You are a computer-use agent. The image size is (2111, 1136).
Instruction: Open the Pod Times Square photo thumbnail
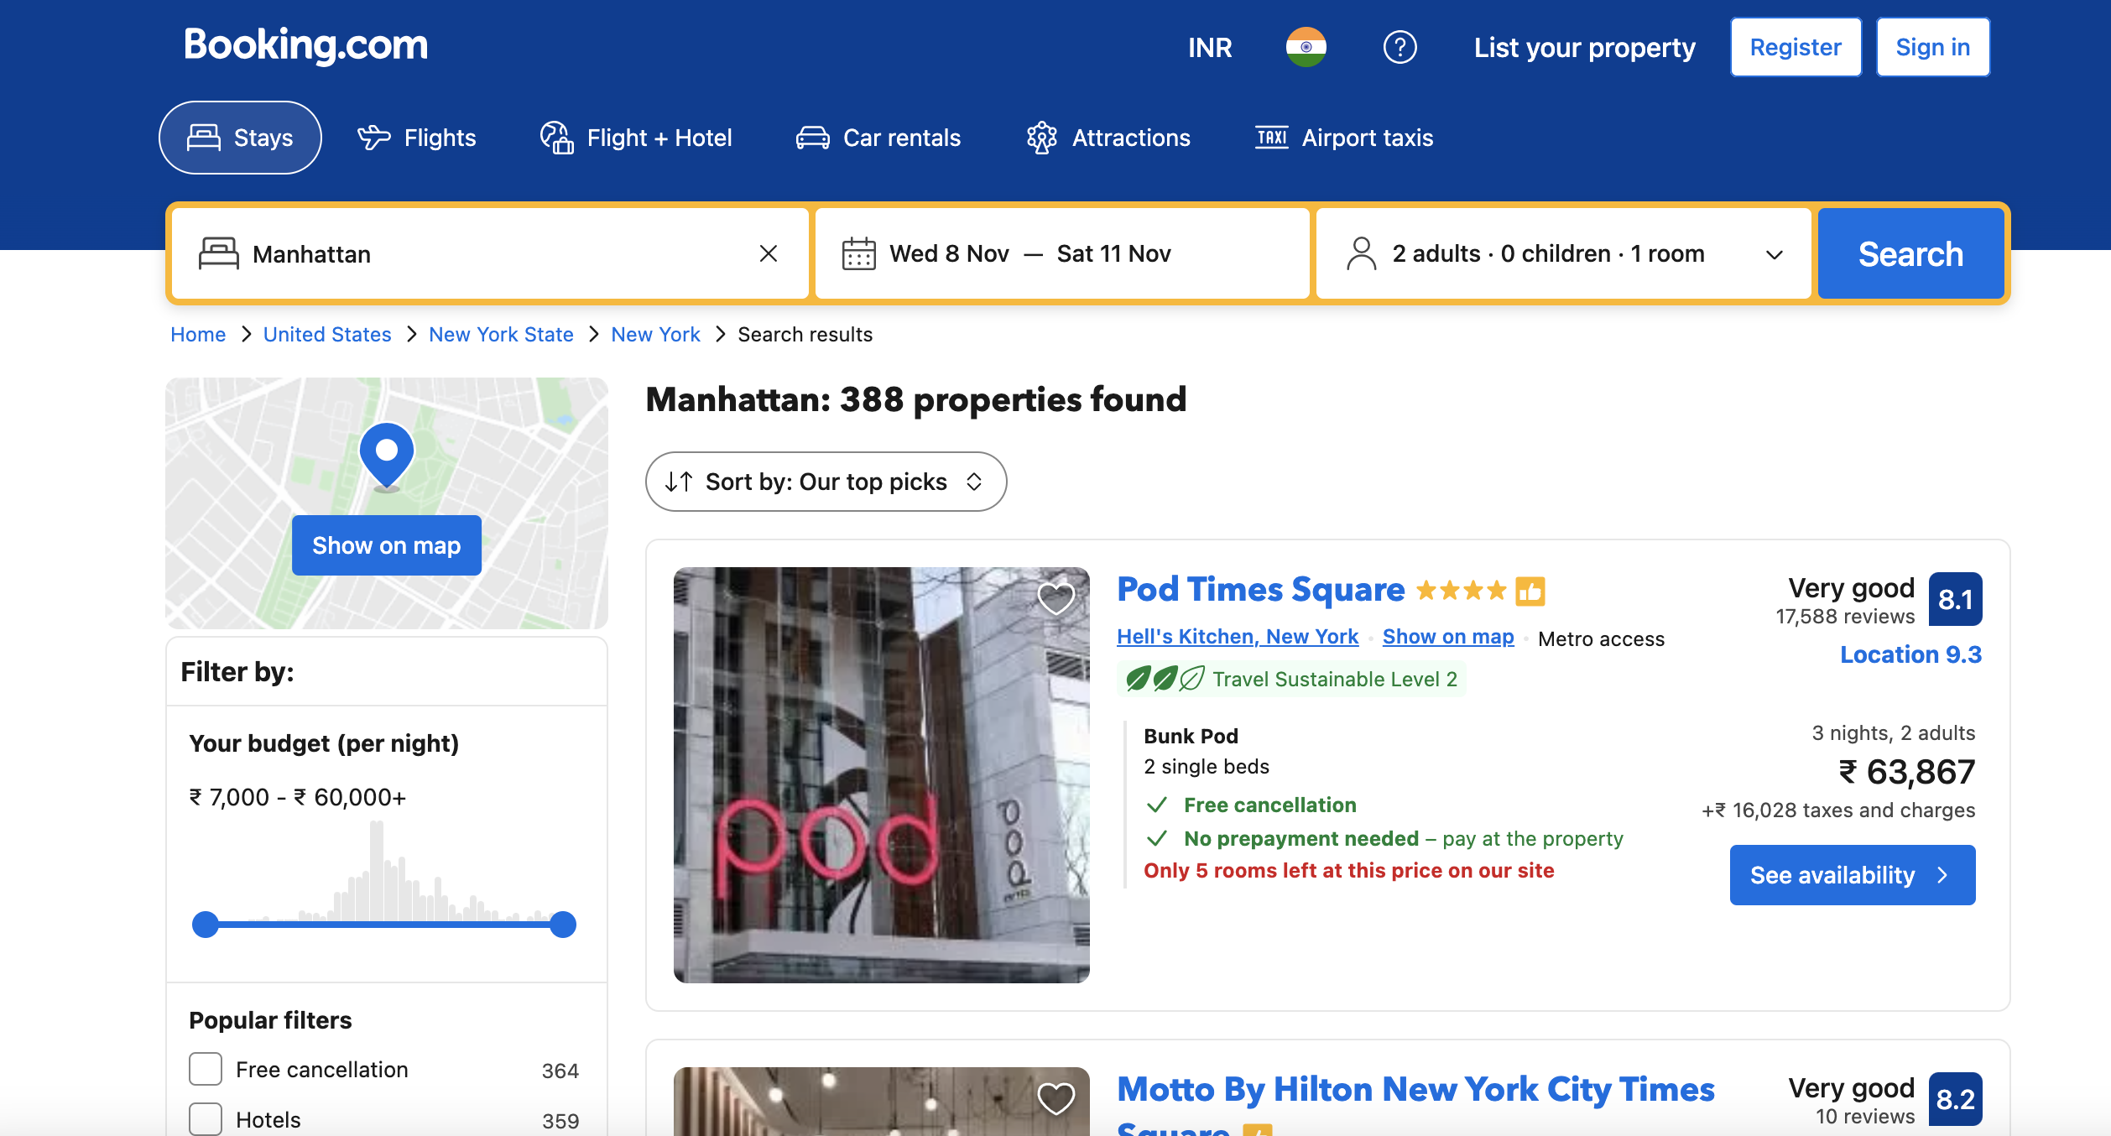882,775
